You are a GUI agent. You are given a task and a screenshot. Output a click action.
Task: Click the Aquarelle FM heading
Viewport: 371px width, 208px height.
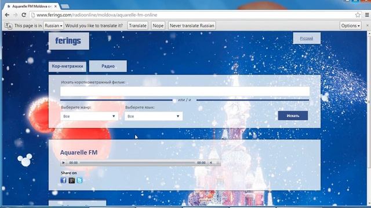79,153
